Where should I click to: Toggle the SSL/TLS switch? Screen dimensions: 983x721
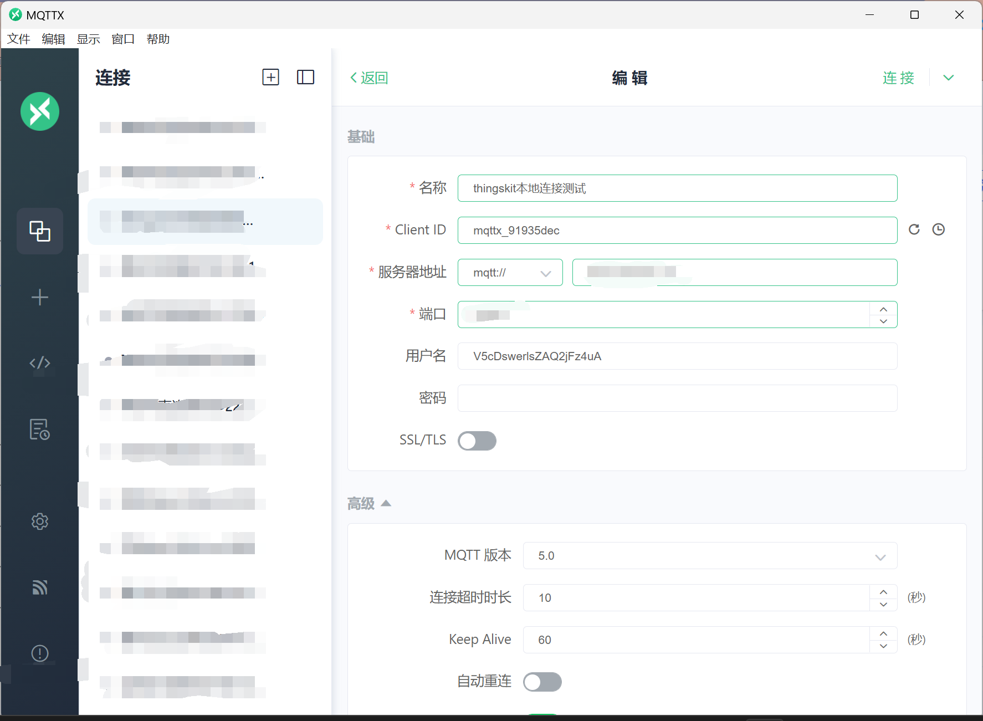point(477,441)
